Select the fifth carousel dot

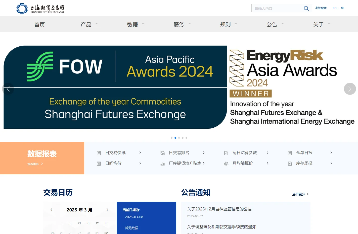click(186, 138)
